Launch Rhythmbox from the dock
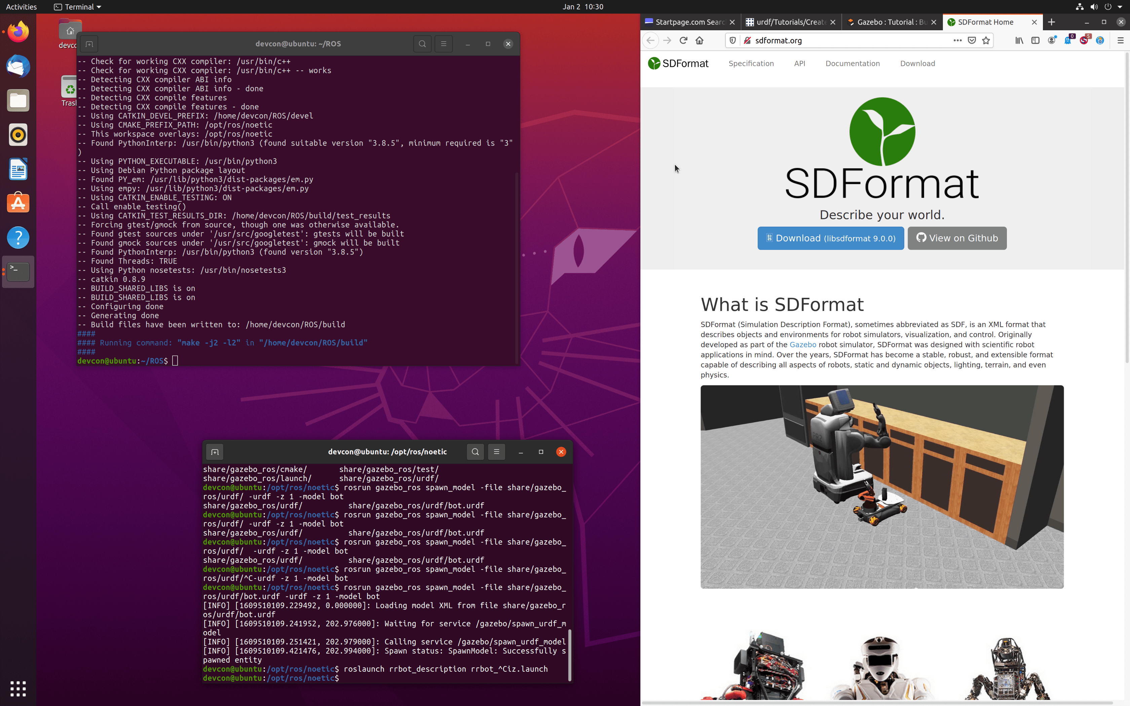The height and width of the screenshot is (706, 1130). (18, 135)
